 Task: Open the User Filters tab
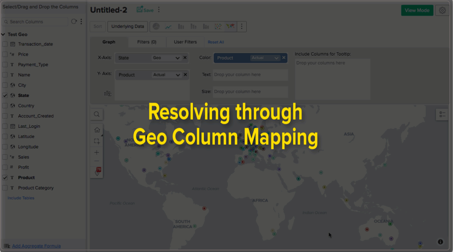(x=185, y=42)
